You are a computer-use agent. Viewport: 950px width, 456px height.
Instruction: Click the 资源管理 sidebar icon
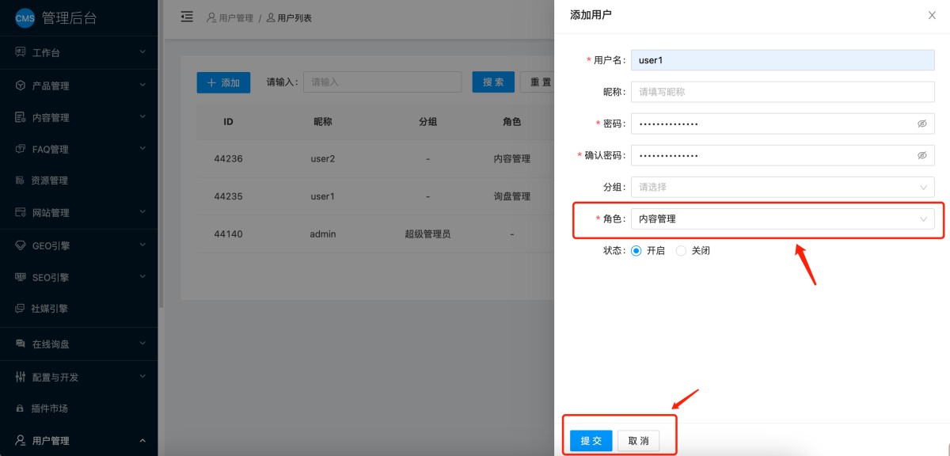pos(21,180)
